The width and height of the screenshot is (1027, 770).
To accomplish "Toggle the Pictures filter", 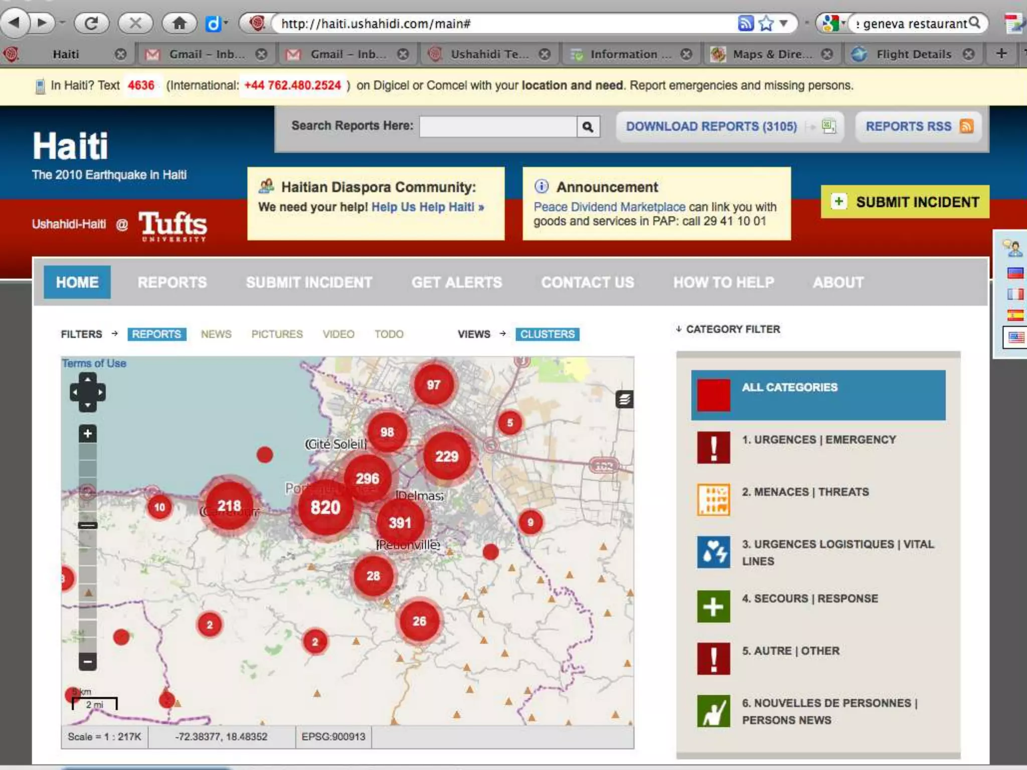I will pos(277,334).
